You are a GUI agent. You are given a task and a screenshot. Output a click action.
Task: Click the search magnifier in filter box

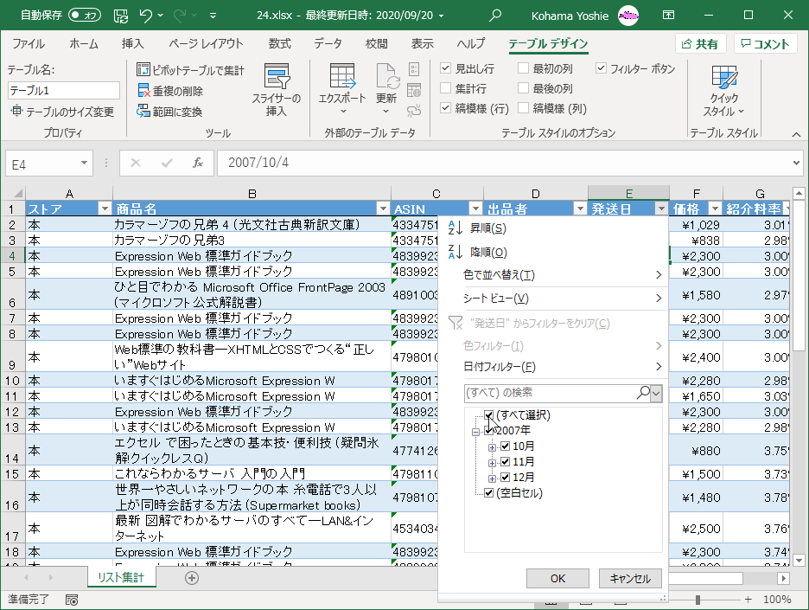pyautogui.click(x=643, y=393)
